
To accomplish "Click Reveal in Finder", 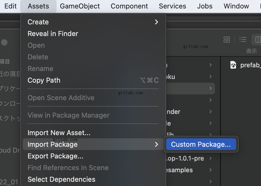I will coord(53,34).
